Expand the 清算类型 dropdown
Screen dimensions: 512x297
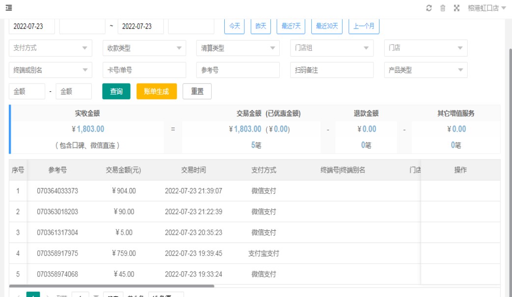coord(238,48)
